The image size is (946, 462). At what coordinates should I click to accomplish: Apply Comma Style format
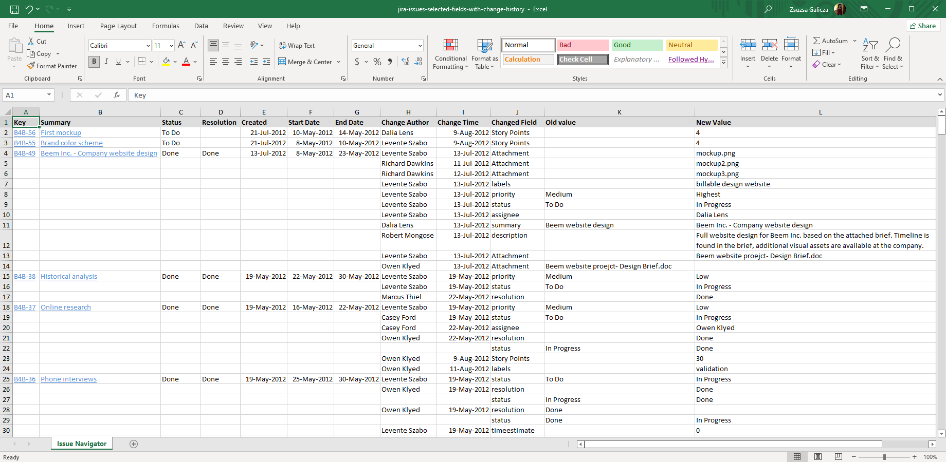[390, 62]
